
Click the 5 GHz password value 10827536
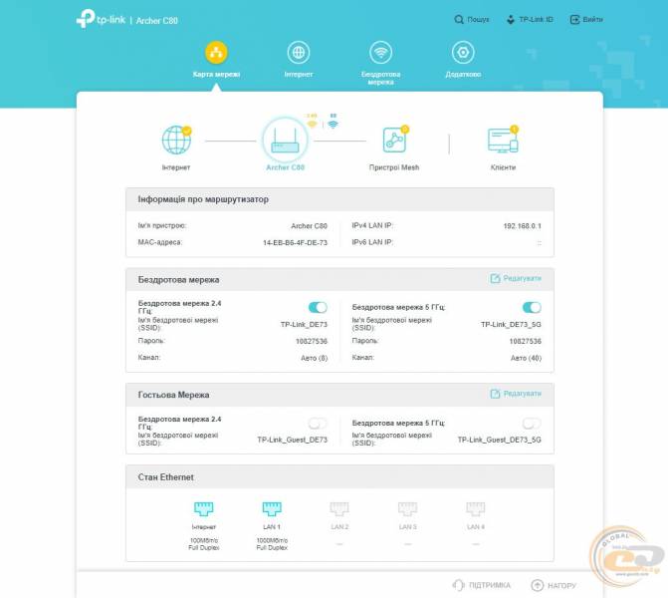[x=526, y=341]
